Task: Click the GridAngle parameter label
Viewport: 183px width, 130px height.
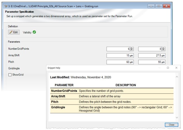Action: click(x=14, y=68)
